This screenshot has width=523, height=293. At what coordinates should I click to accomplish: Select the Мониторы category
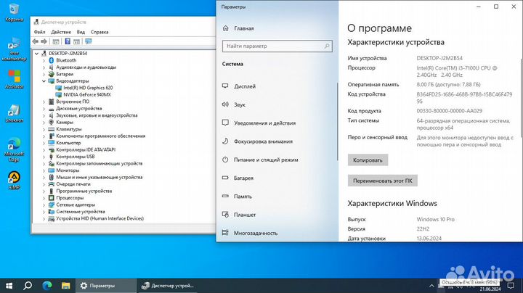coord(68,170)
